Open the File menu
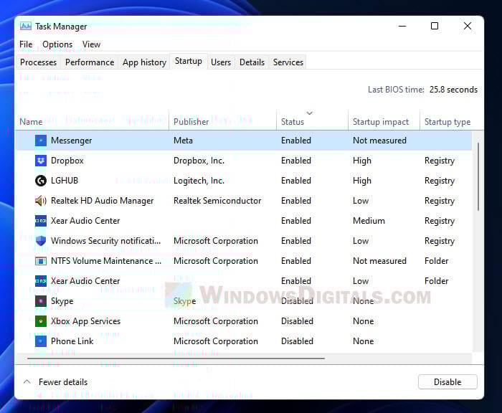This screenshot has width=502, height=413. point(26,44)
